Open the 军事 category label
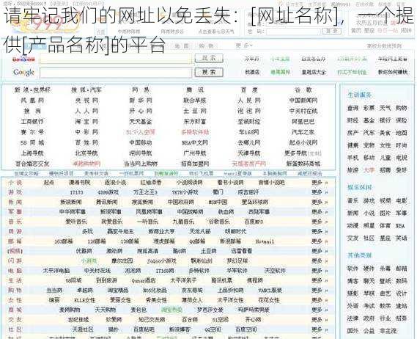The height and width of the screenshot is (339, 417). tap(15, 212)
